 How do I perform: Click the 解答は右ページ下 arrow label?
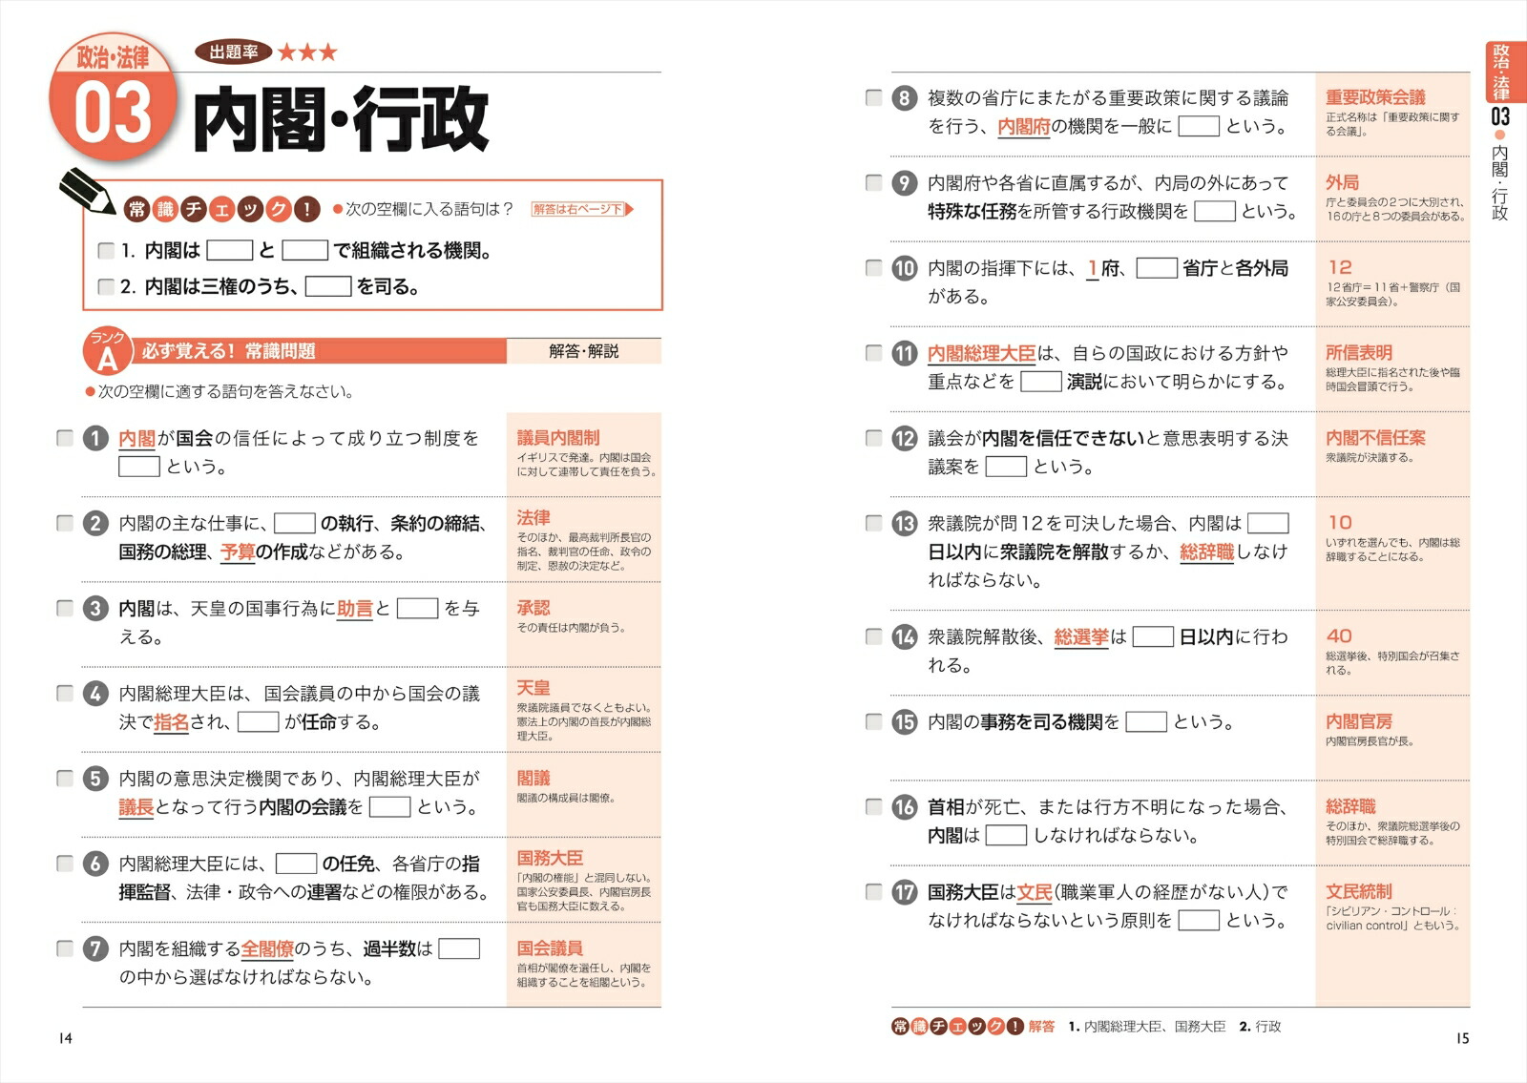(582, 209)
